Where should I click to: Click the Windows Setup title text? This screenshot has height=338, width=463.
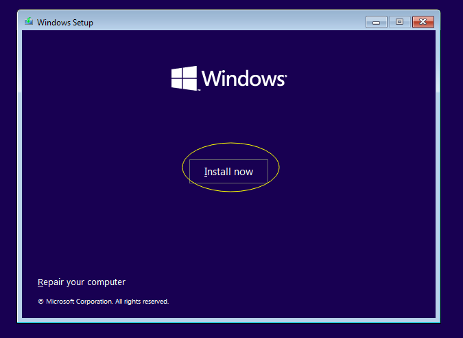coord(65,23)
